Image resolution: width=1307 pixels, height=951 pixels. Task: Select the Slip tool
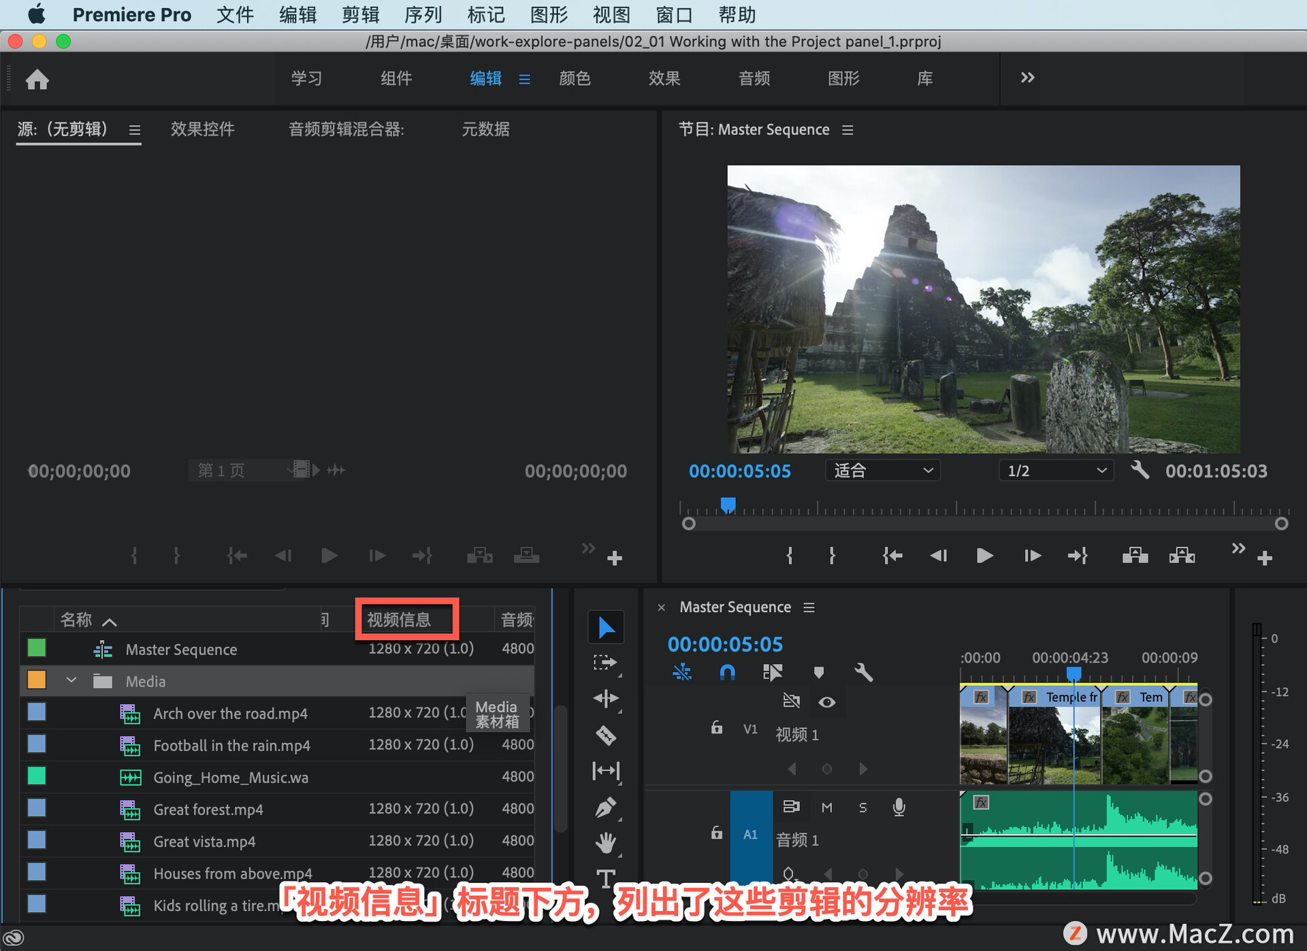pos(605,771)
